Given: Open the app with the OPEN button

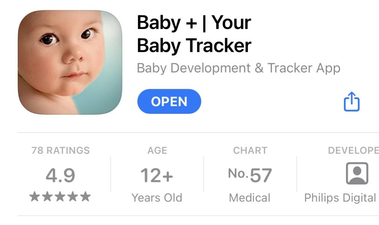Looking at the screenshot, I should coord(169,102).
